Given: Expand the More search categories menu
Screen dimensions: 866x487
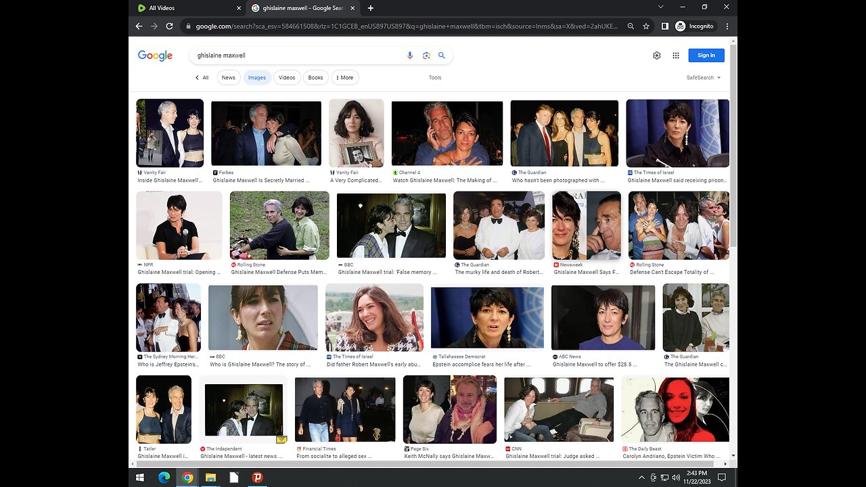Looking at the screenshot, I should tap(345, 78).
